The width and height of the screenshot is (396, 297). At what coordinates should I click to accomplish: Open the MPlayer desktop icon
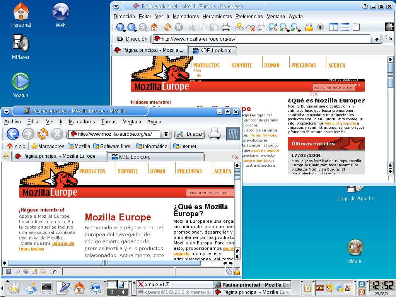point(21,47)
